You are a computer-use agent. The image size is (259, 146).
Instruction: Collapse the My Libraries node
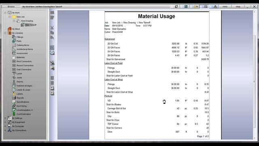click(x=5, y=33)
